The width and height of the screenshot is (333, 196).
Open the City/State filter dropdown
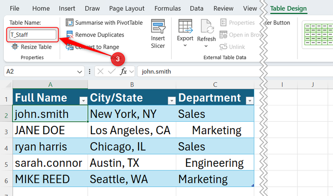pyautogui.click(x=171, y=101)
